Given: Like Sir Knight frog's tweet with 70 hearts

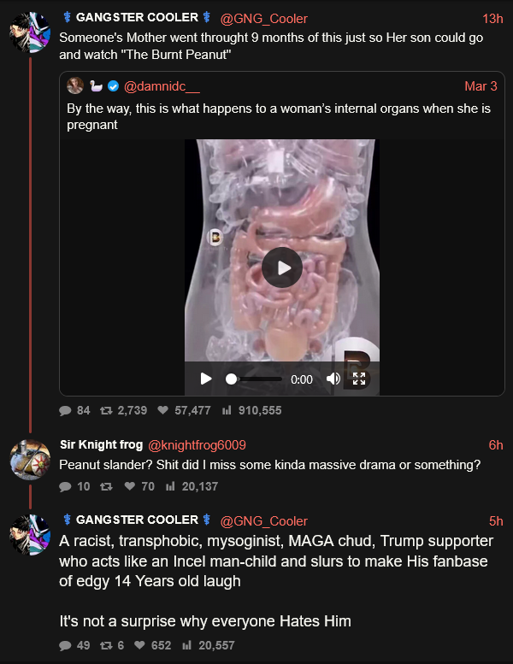Looking at the screenshot, I should 130,486.
